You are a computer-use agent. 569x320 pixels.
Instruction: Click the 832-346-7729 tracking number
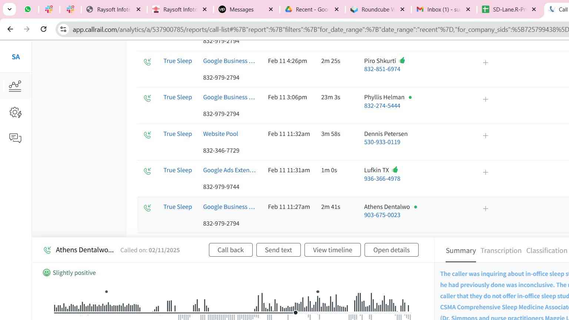click(x=221, y=151)
